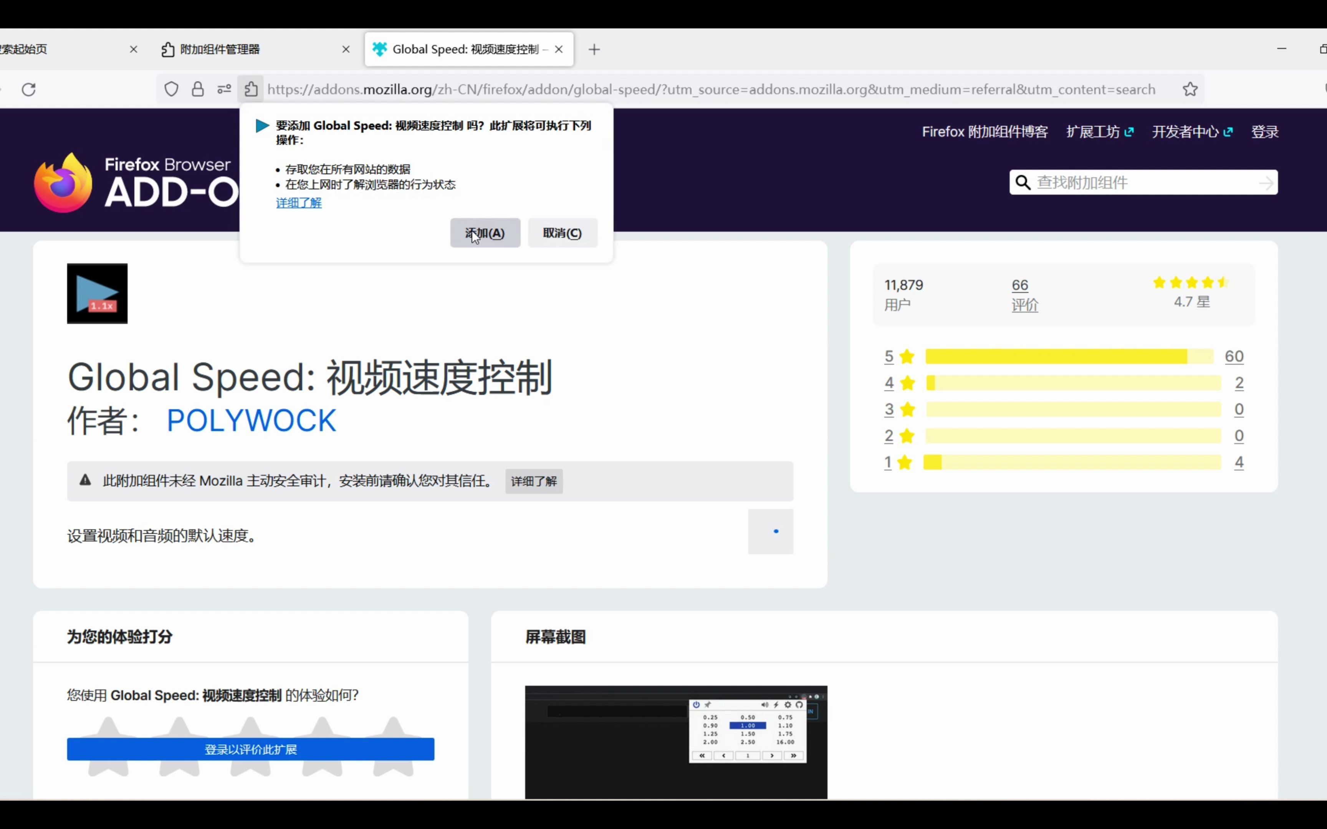
Task: Open the 60 five-star reviews count
Action: [x=1234, y=357]
